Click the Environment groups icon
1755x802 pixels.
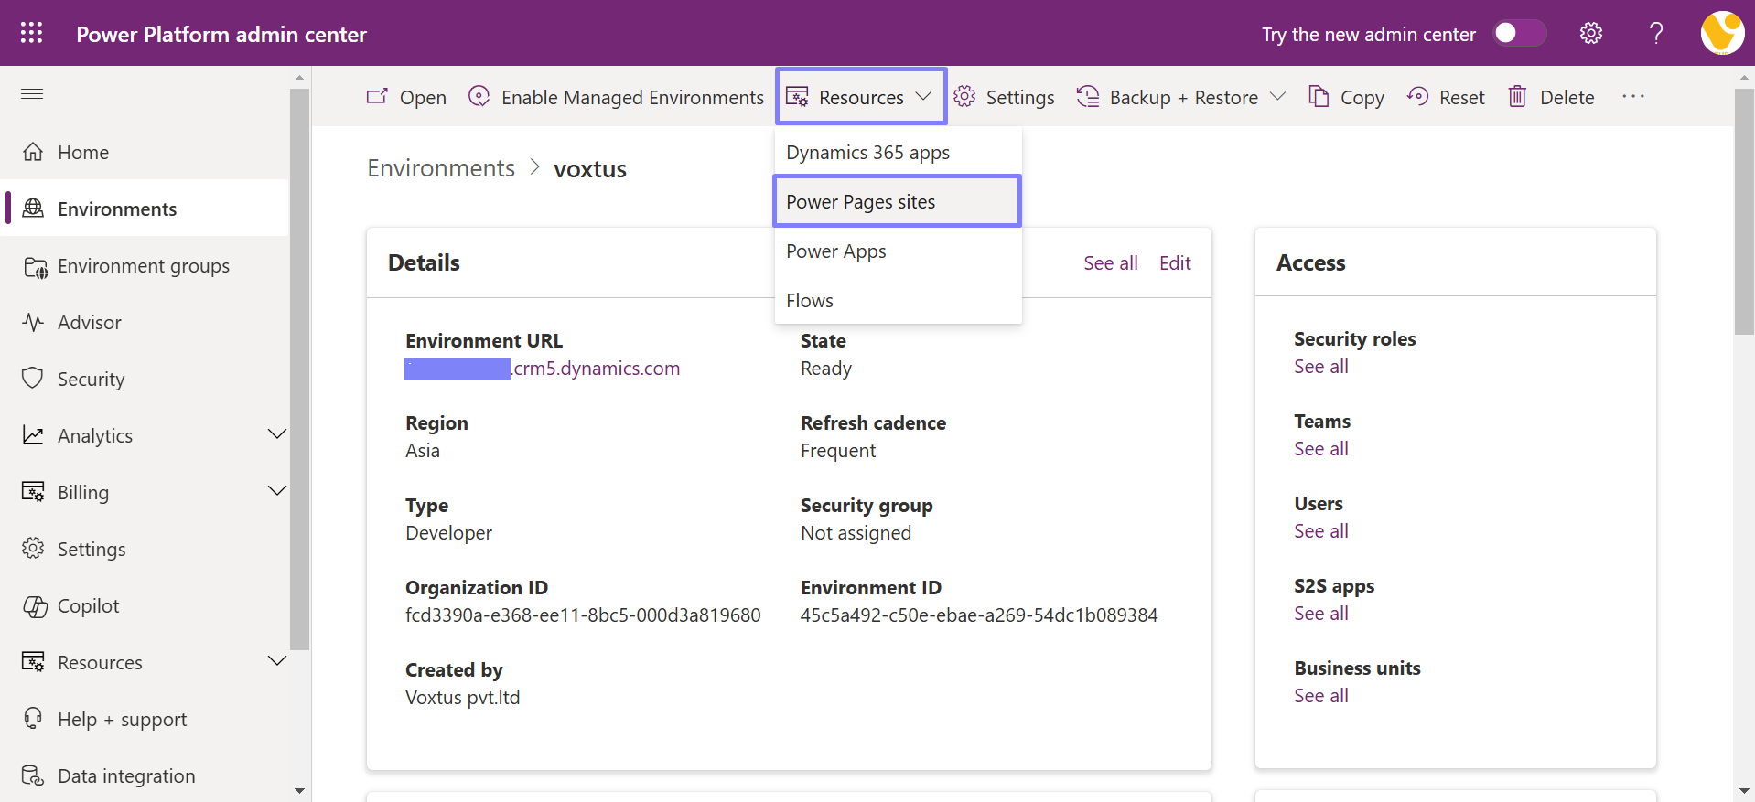point(35,266)
